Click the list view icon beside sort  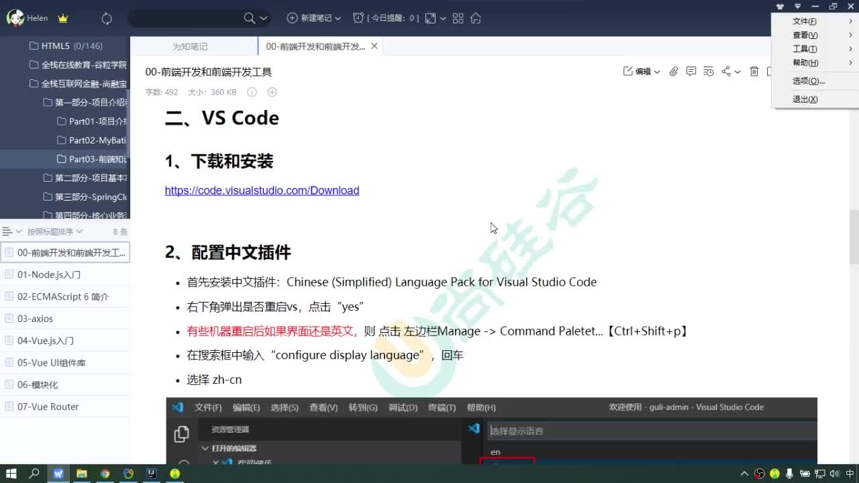(x=7, y=231)
